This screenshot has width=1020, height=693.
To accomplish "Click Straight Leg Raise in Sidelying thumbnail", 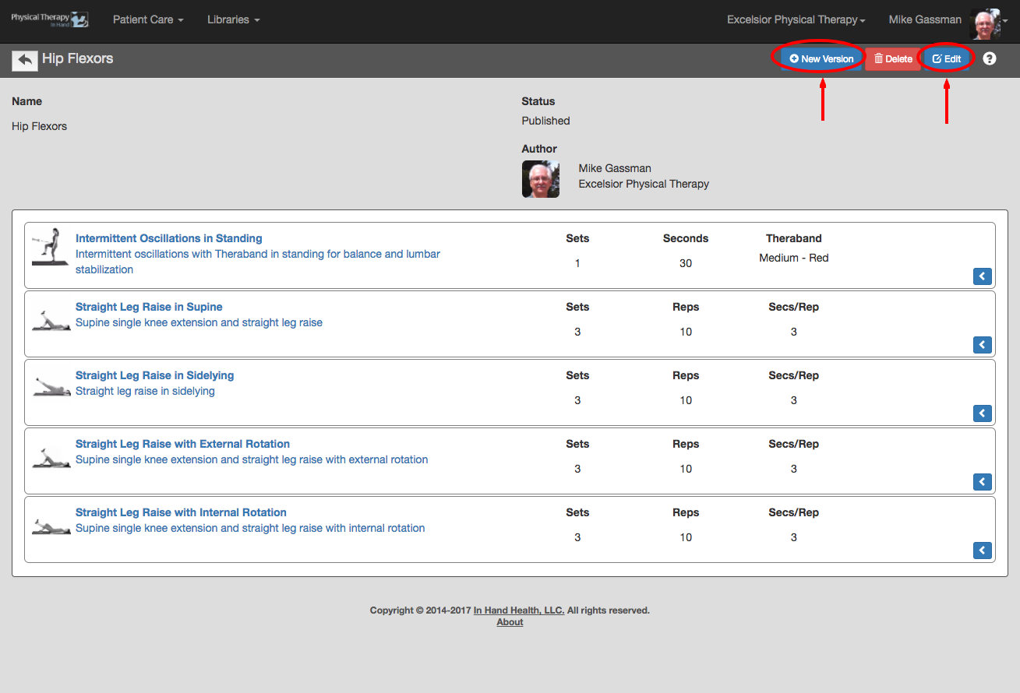I will coord(46,386).
